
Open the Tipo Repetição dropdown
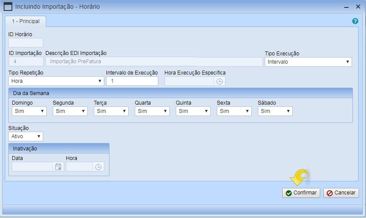pyautogui.click(x=56, y=81)
